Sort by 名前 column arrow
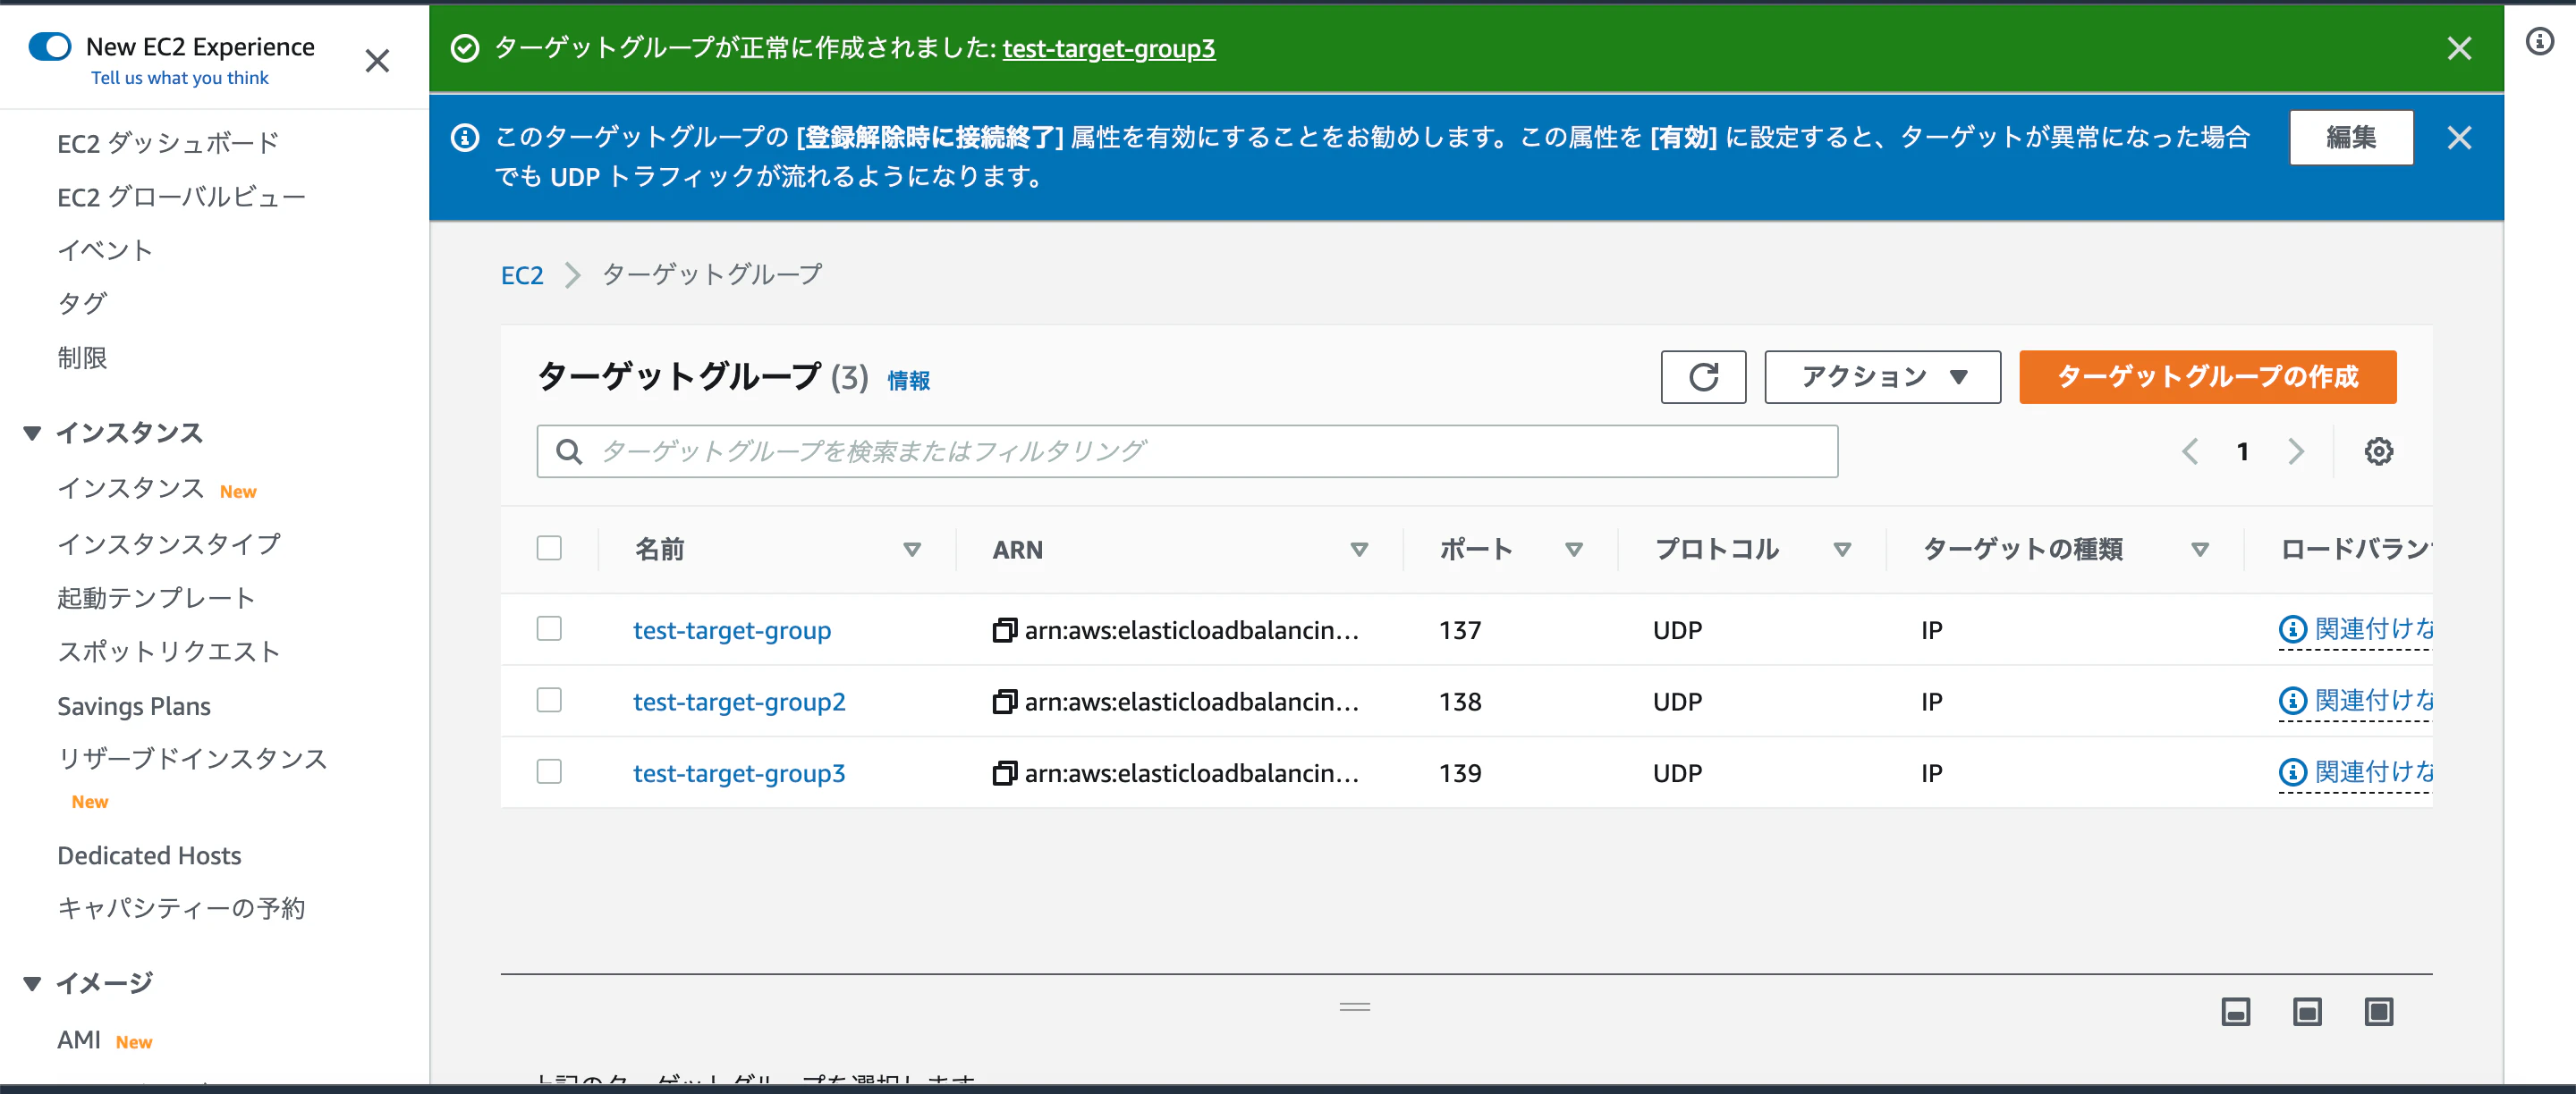 [911, 550]
